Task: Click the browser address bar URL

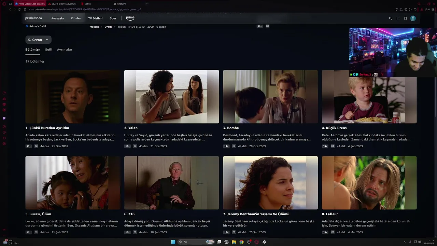Action: click(85, 9)
